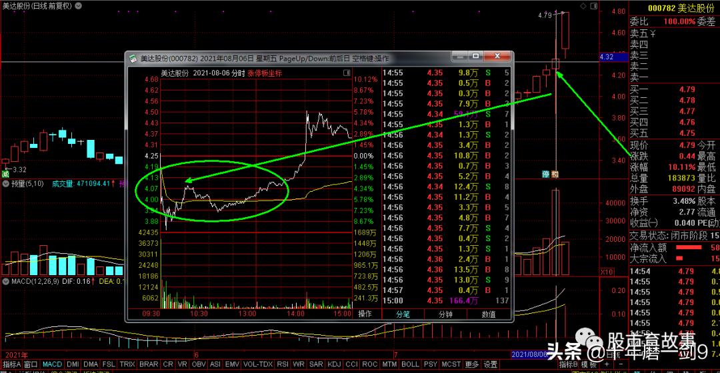The width and height of the screenshot is (720, 373).
Task: Switch to the 分钟 tab
Action: (x=445, y=314)
